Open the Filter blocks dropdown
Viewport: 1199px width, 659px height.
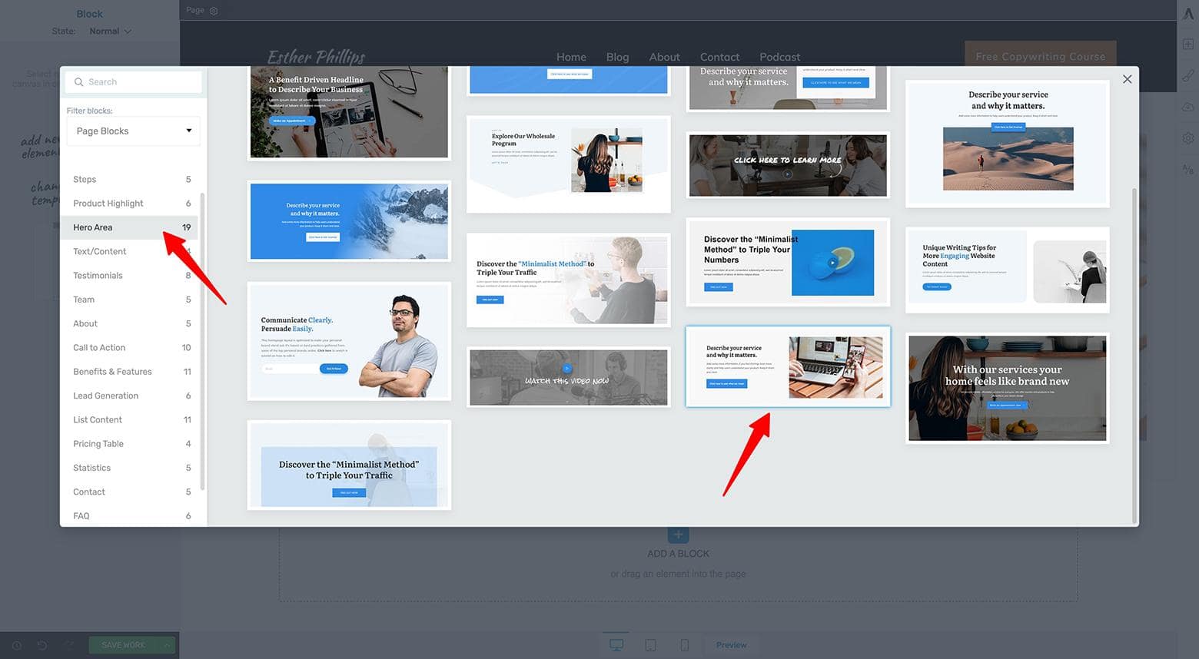point(133,131)
